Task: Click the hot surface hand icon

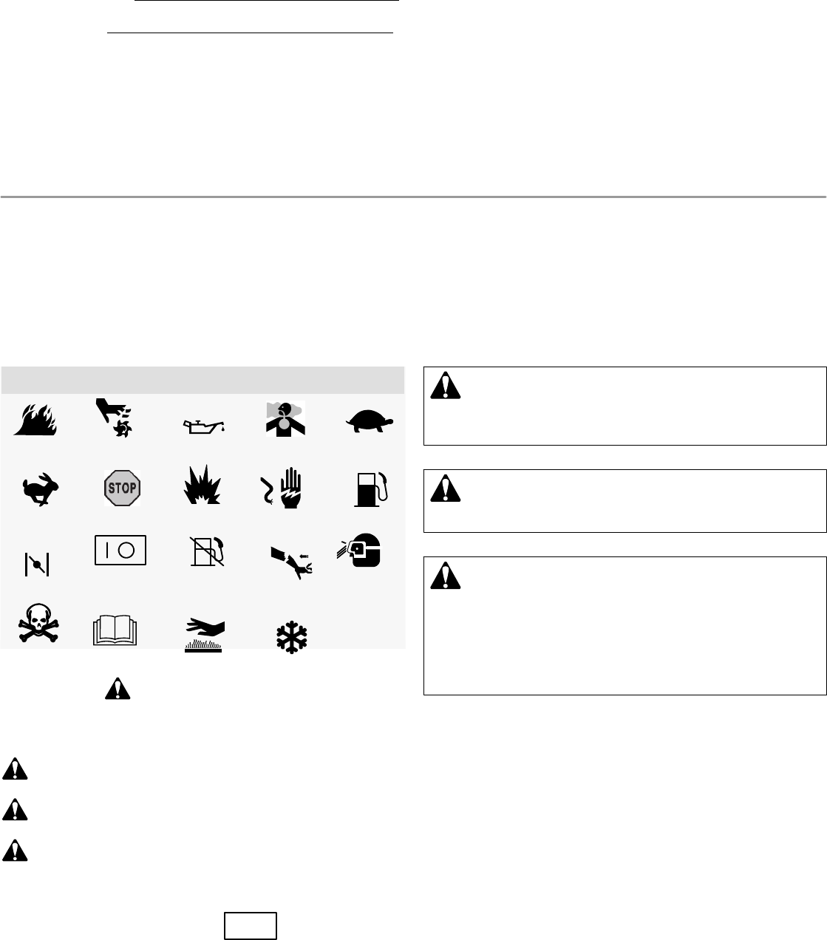Action: coord(204,634)
